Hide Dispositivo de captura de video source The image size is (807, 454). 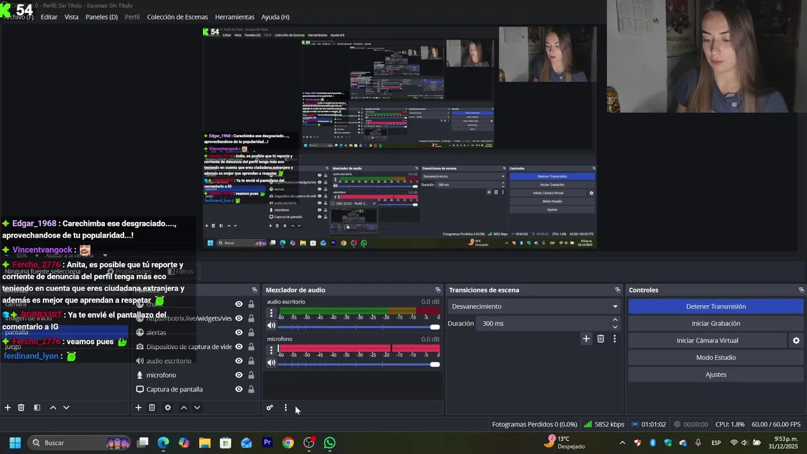click(x=239, y=347)
